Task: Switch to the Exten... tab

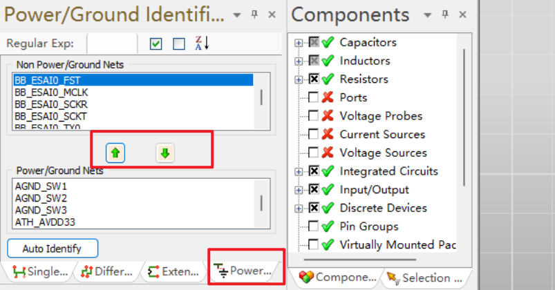Action: pyautogui.click(x=173, y=271)
